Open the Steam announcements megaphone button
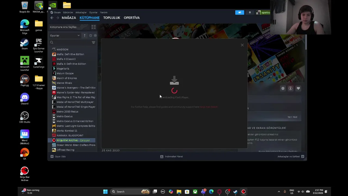The image size is (348, 196). (240, 13)
